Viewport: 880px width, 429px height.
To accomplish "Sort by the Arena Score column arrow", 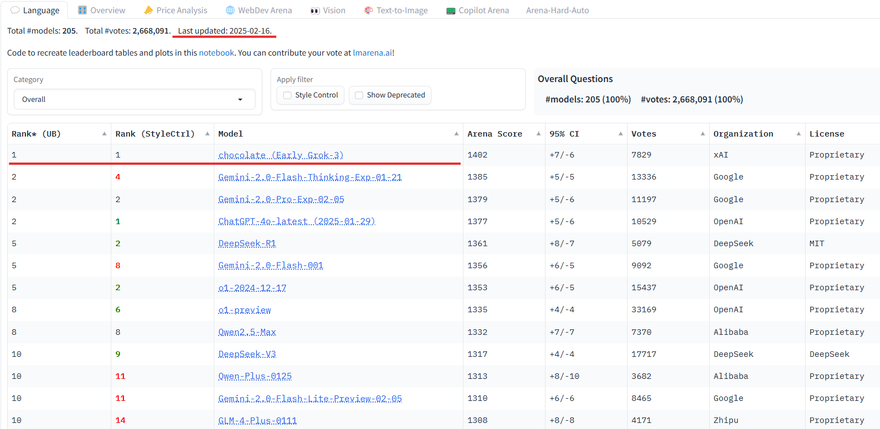I will coord(538,134).
